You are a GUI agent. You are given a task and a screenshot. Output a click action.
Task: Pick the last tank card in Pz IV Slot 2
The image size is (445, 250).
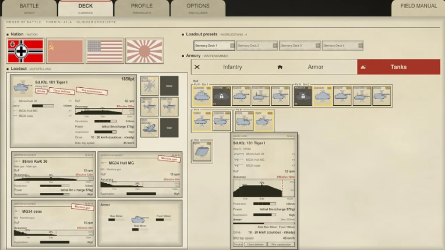tap(382, 96)
